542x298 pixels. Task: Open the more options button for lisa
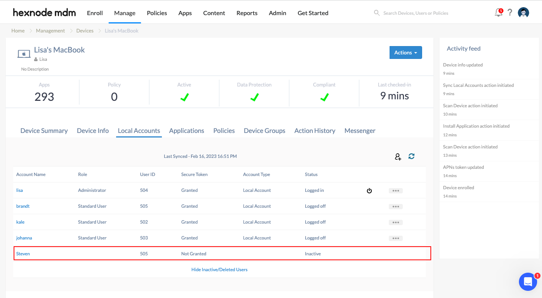click(396, 191)
